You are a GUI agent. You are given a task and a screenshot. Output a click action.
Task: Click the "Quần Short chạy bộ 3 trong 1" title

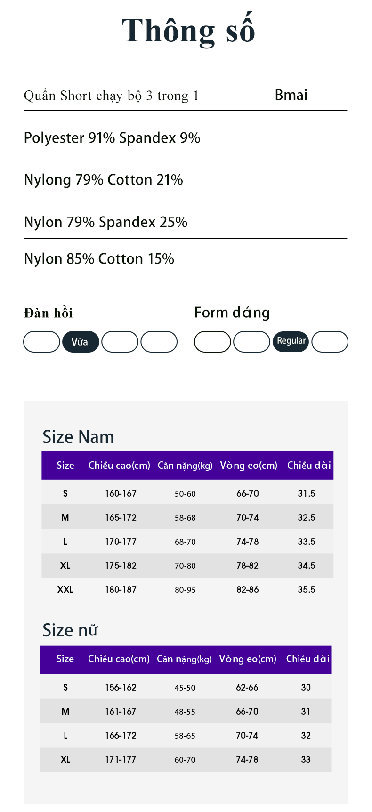(111, 96)
